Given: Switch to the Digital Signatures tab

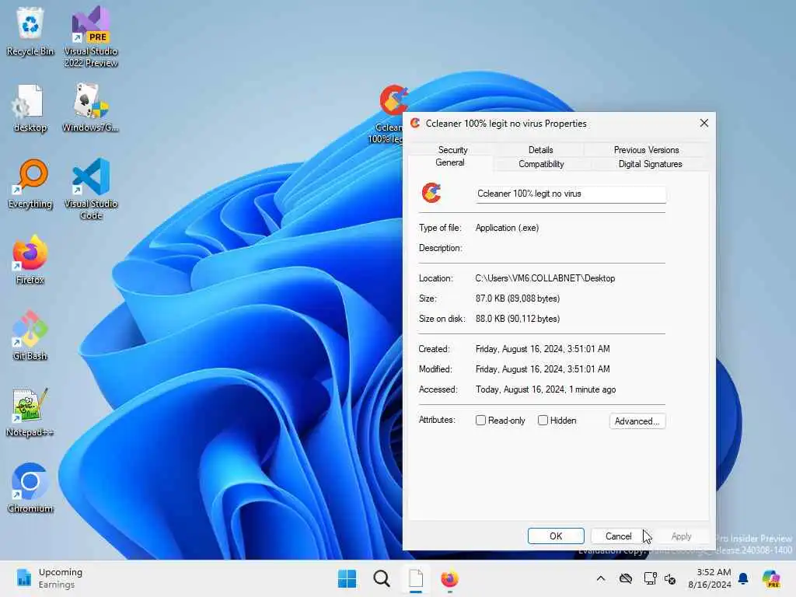Looking at the screenshot, I should point(651,164).
